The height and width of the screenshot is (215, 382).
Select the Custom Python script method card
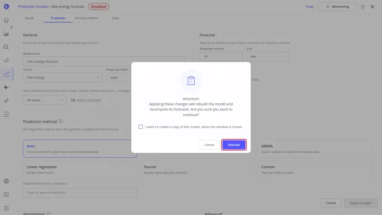click(315, 170)
